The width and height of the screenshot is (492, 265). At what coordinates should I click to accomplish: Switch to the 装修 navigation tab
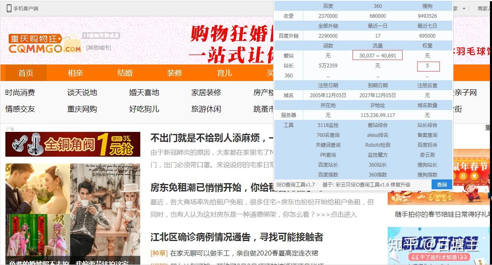click(x=175, y=73)
